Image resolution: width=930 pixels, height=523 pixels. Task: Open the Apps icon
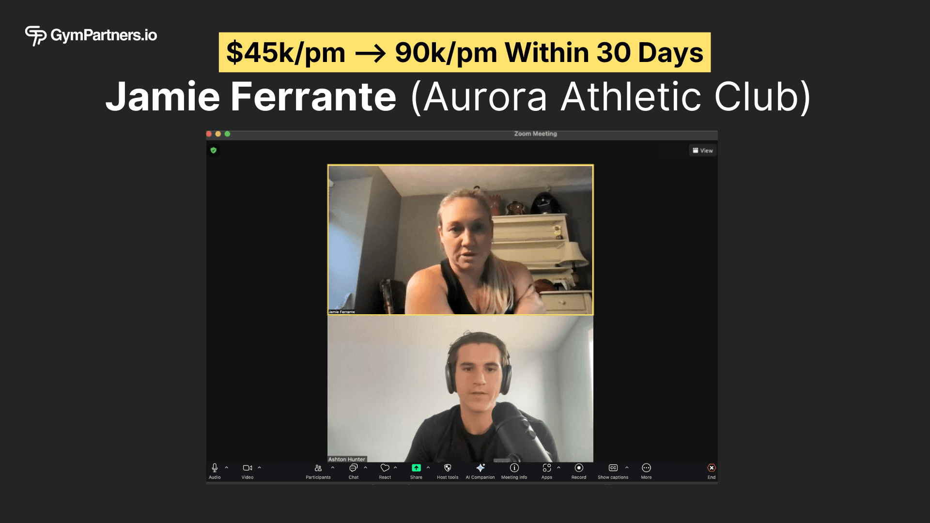coord(547,468)
